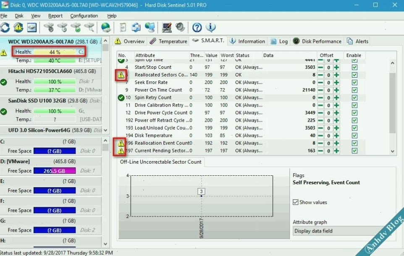The height and width of the screenshot is (256, 404).
Task: Click the partition list scroll-down arrow
Action: [x=105, y=244]
